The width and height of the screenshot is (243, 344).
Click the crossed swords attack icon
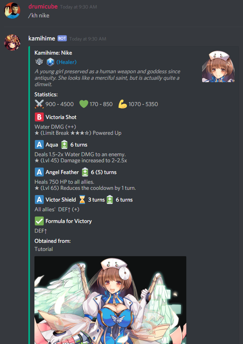39,104
